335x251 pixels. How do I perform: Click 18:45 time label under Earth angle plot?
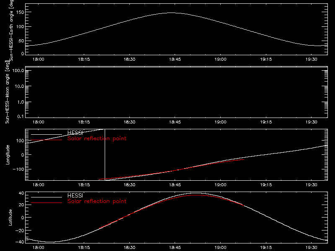click(175, 59)
